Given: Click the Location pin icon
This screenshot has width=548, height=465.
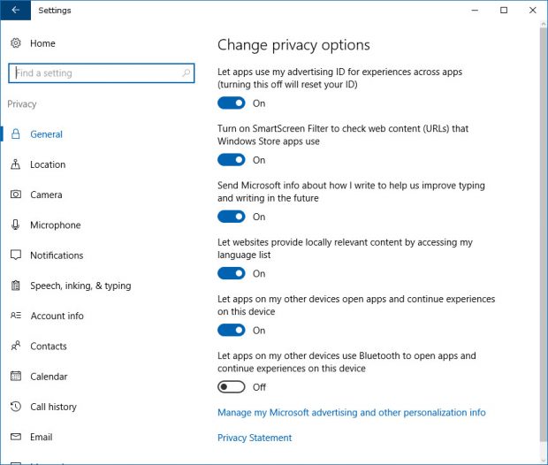Looking at the screenshot, I should (x=16, y=164).
